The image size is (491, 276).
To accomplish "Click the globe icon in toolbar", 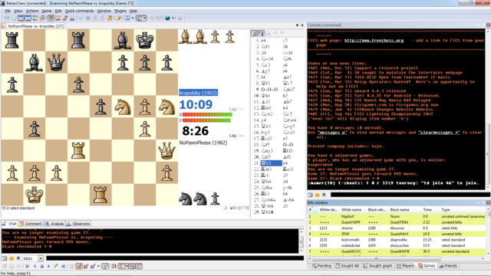I will tap(167, 18).
